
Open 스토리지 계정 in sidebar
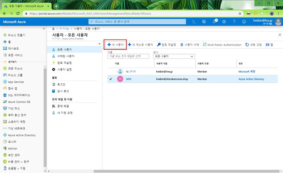point(14,122)
